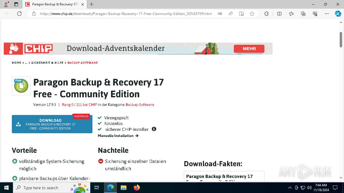This screenshot has height=193, width=344.
Task: Open the Extensions puzzle icon
Action: (x=266, y=14)
